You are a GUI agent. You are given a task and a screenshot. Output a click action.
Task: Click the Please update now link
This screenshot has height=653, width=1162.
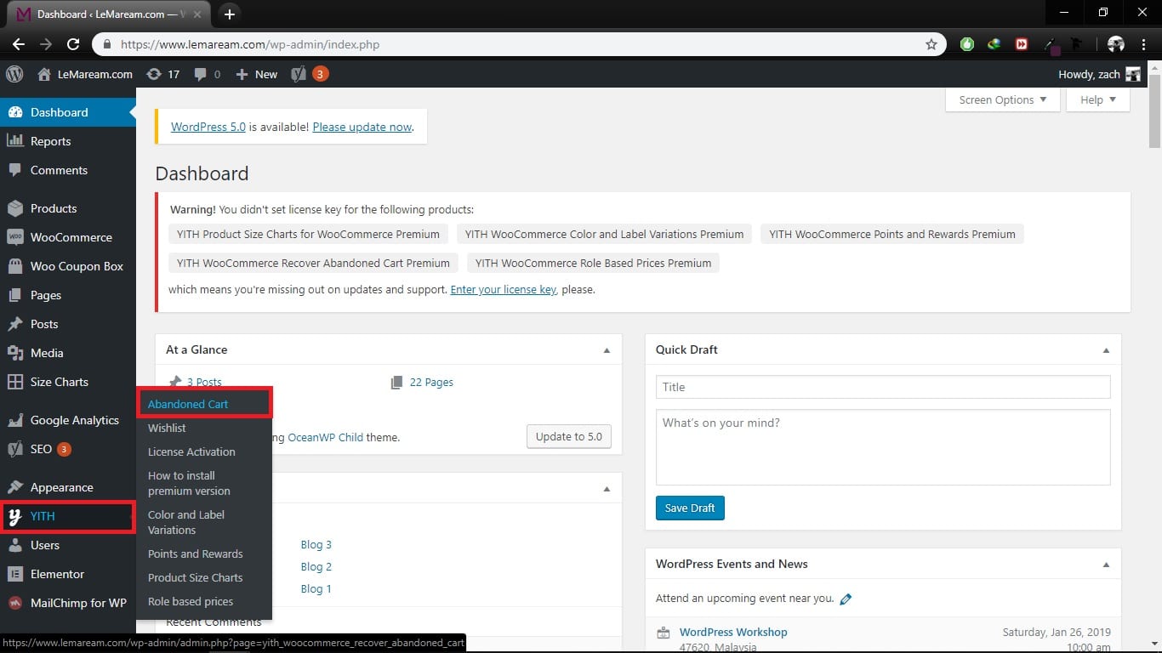[x=362, y=127]
